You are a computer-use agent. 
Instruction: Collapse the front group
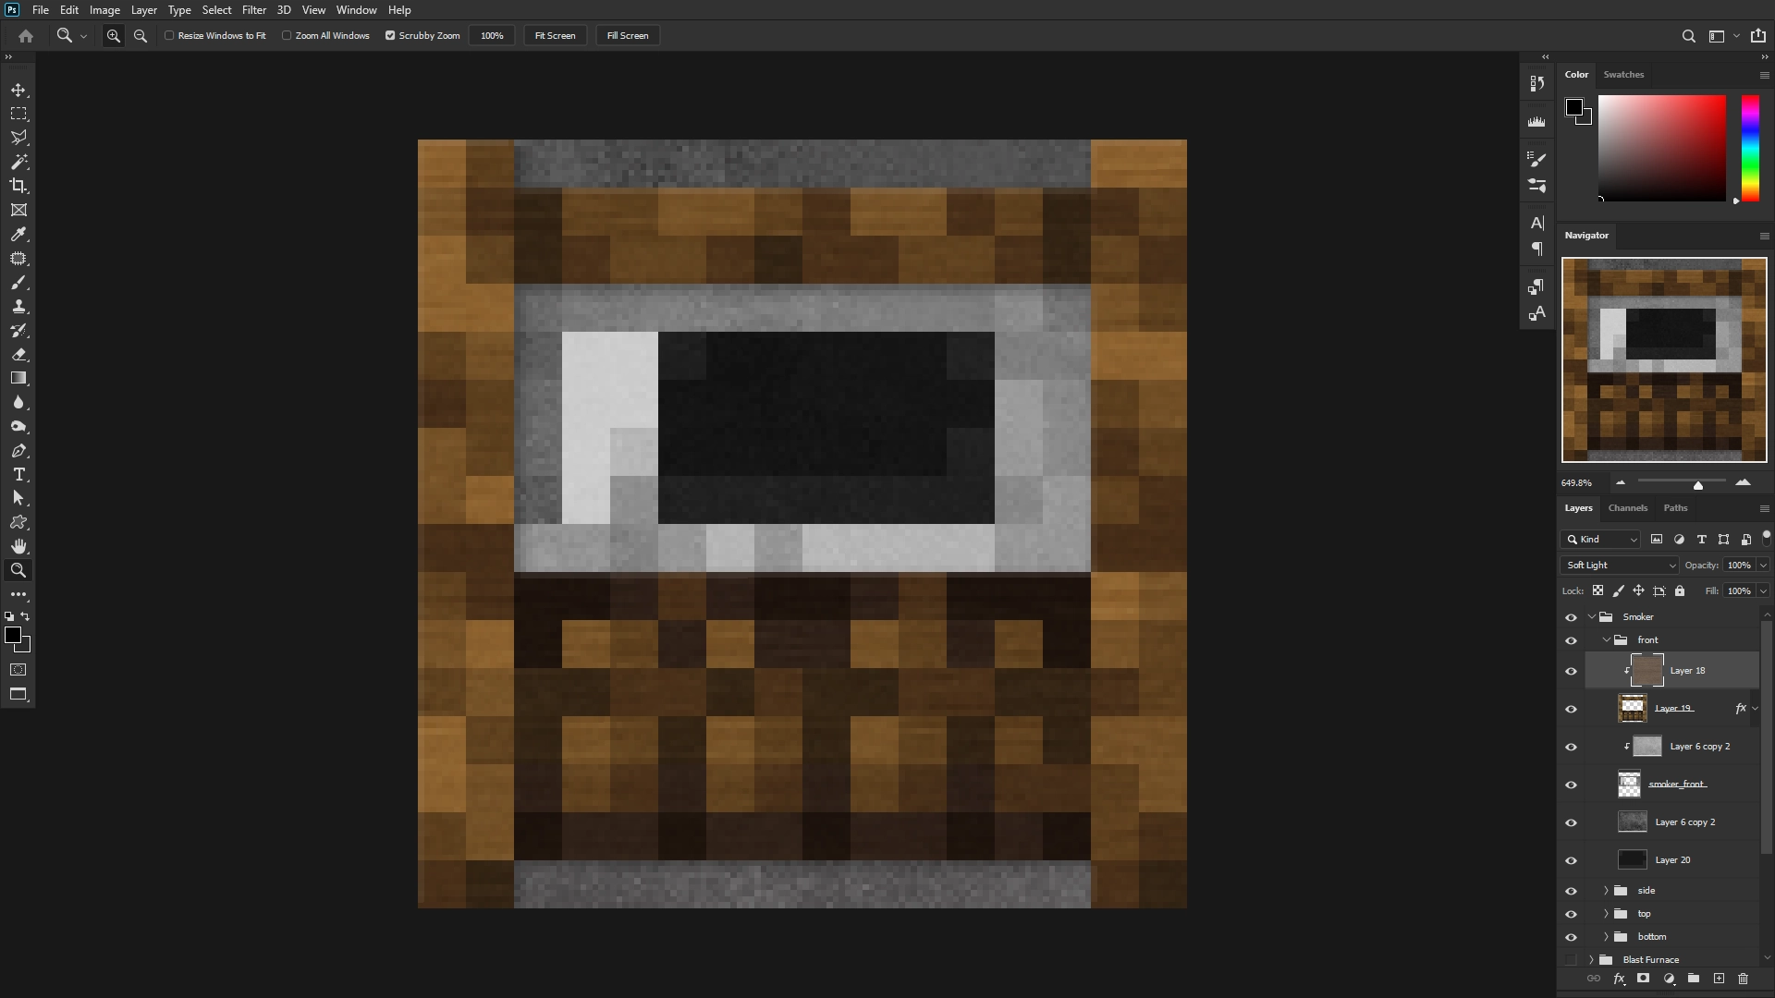coord(1606,639)
